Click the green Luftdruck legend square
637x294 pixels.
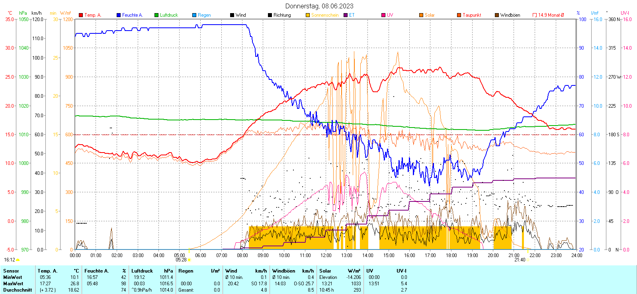click(156, 15)
